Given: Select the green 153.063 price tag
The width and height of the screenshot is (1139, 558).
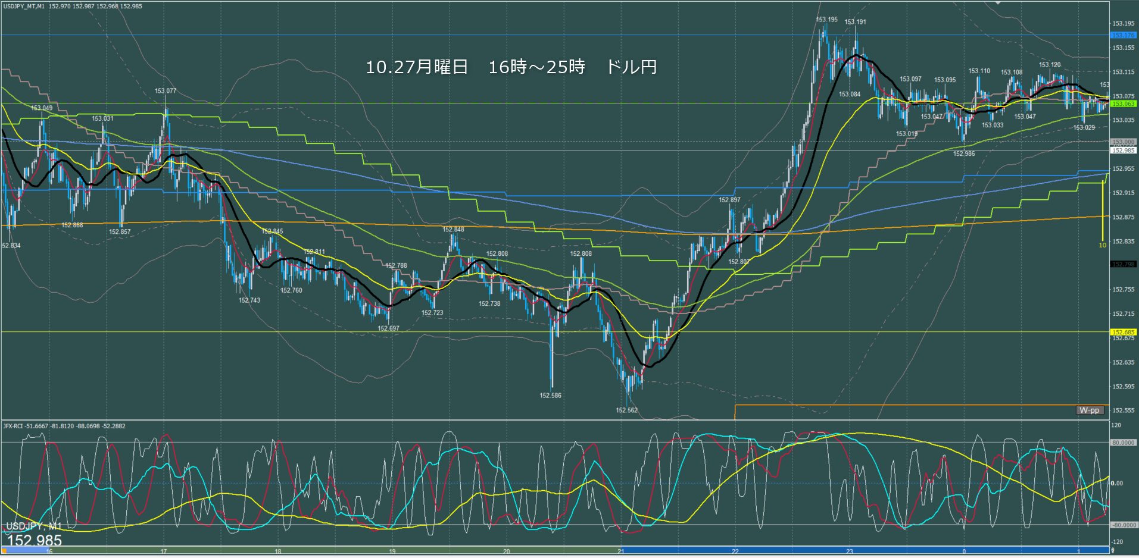Looking at the screenshot, I should pyautogui.click(x=1123, y=104).
